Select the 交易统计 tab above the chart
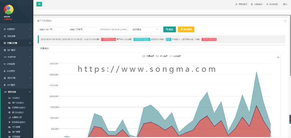Viewport: 291px width, 138px height. tap(45, 48)
